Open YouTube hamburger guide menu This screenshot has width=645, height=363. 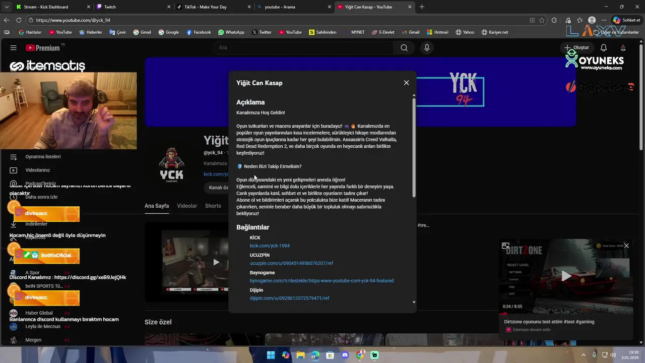pos(14,48)
